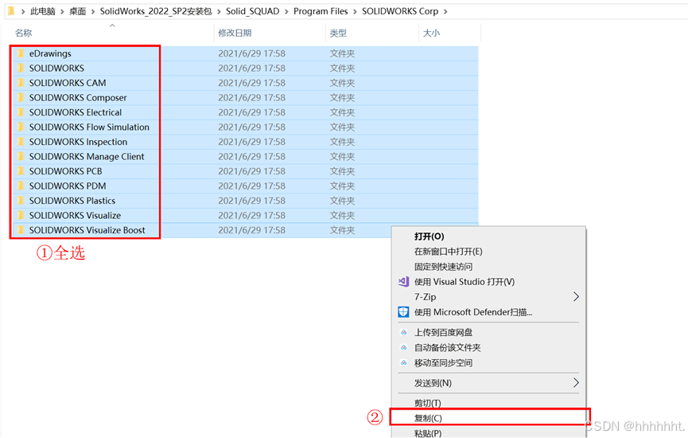Choose 粘贴(P) in context menu
This screenshot has height=438, width=688.
[x=428, y=432]
